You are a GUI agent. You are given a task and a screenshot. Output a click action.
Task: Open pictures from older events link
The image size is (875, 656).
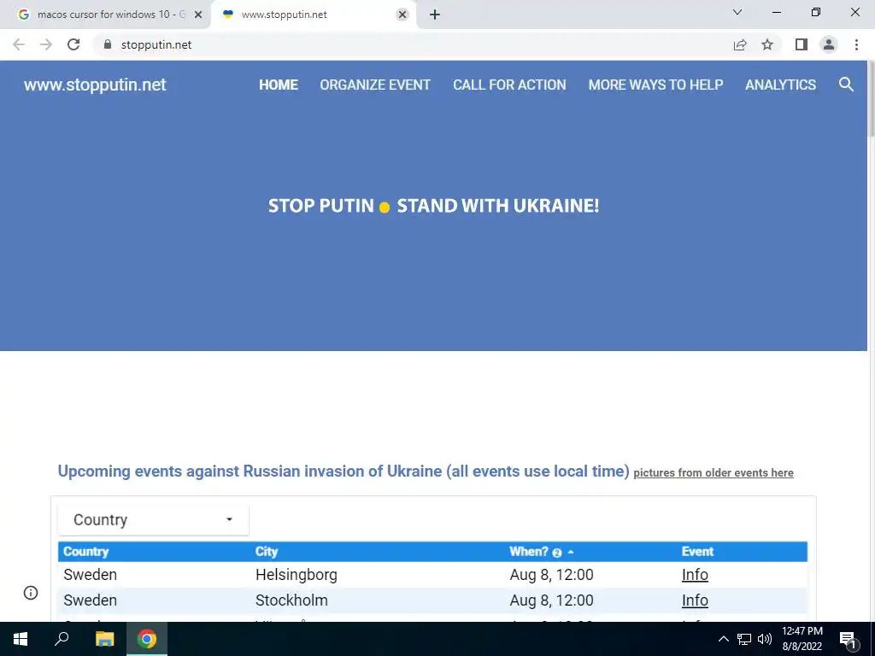click(x=714, y=473)
